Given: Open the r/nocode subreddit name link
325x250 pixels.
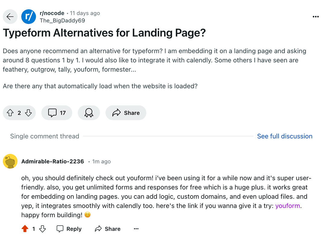Looking at the screenshot, I should pos(52,13).
